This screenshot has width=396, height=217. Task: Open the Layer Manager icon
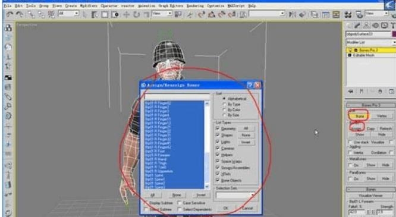pos(314,14)
